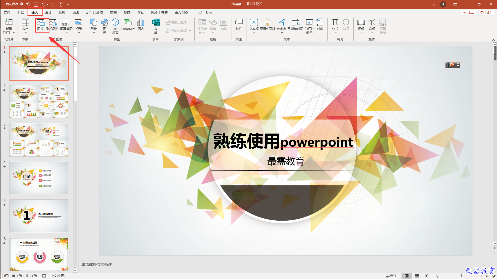Insert a 3D 模型

tap(115, 26)
